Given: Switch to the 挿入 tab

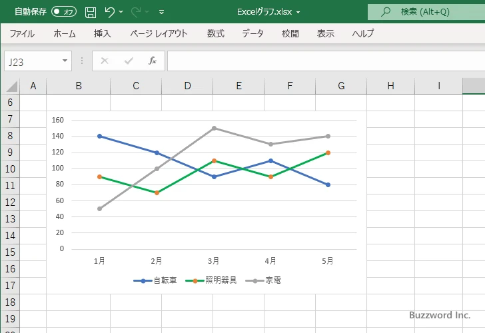Looking at the screenshot, I should (103, 33).
